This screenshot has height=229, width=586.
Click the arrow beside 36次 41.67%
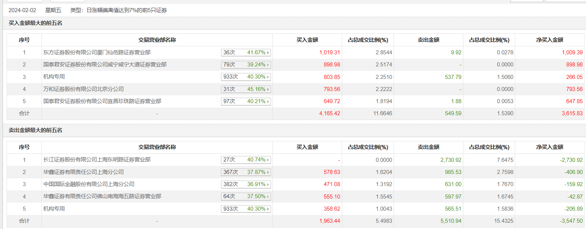click(x=268, y=52)
